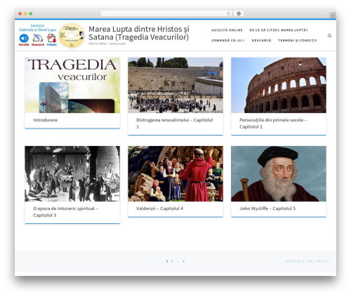Open Comandă CD-ul menu item

click(x=228, y=41)
